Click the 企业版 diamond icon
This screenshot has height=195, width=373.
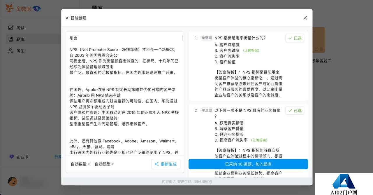[11, 157]
